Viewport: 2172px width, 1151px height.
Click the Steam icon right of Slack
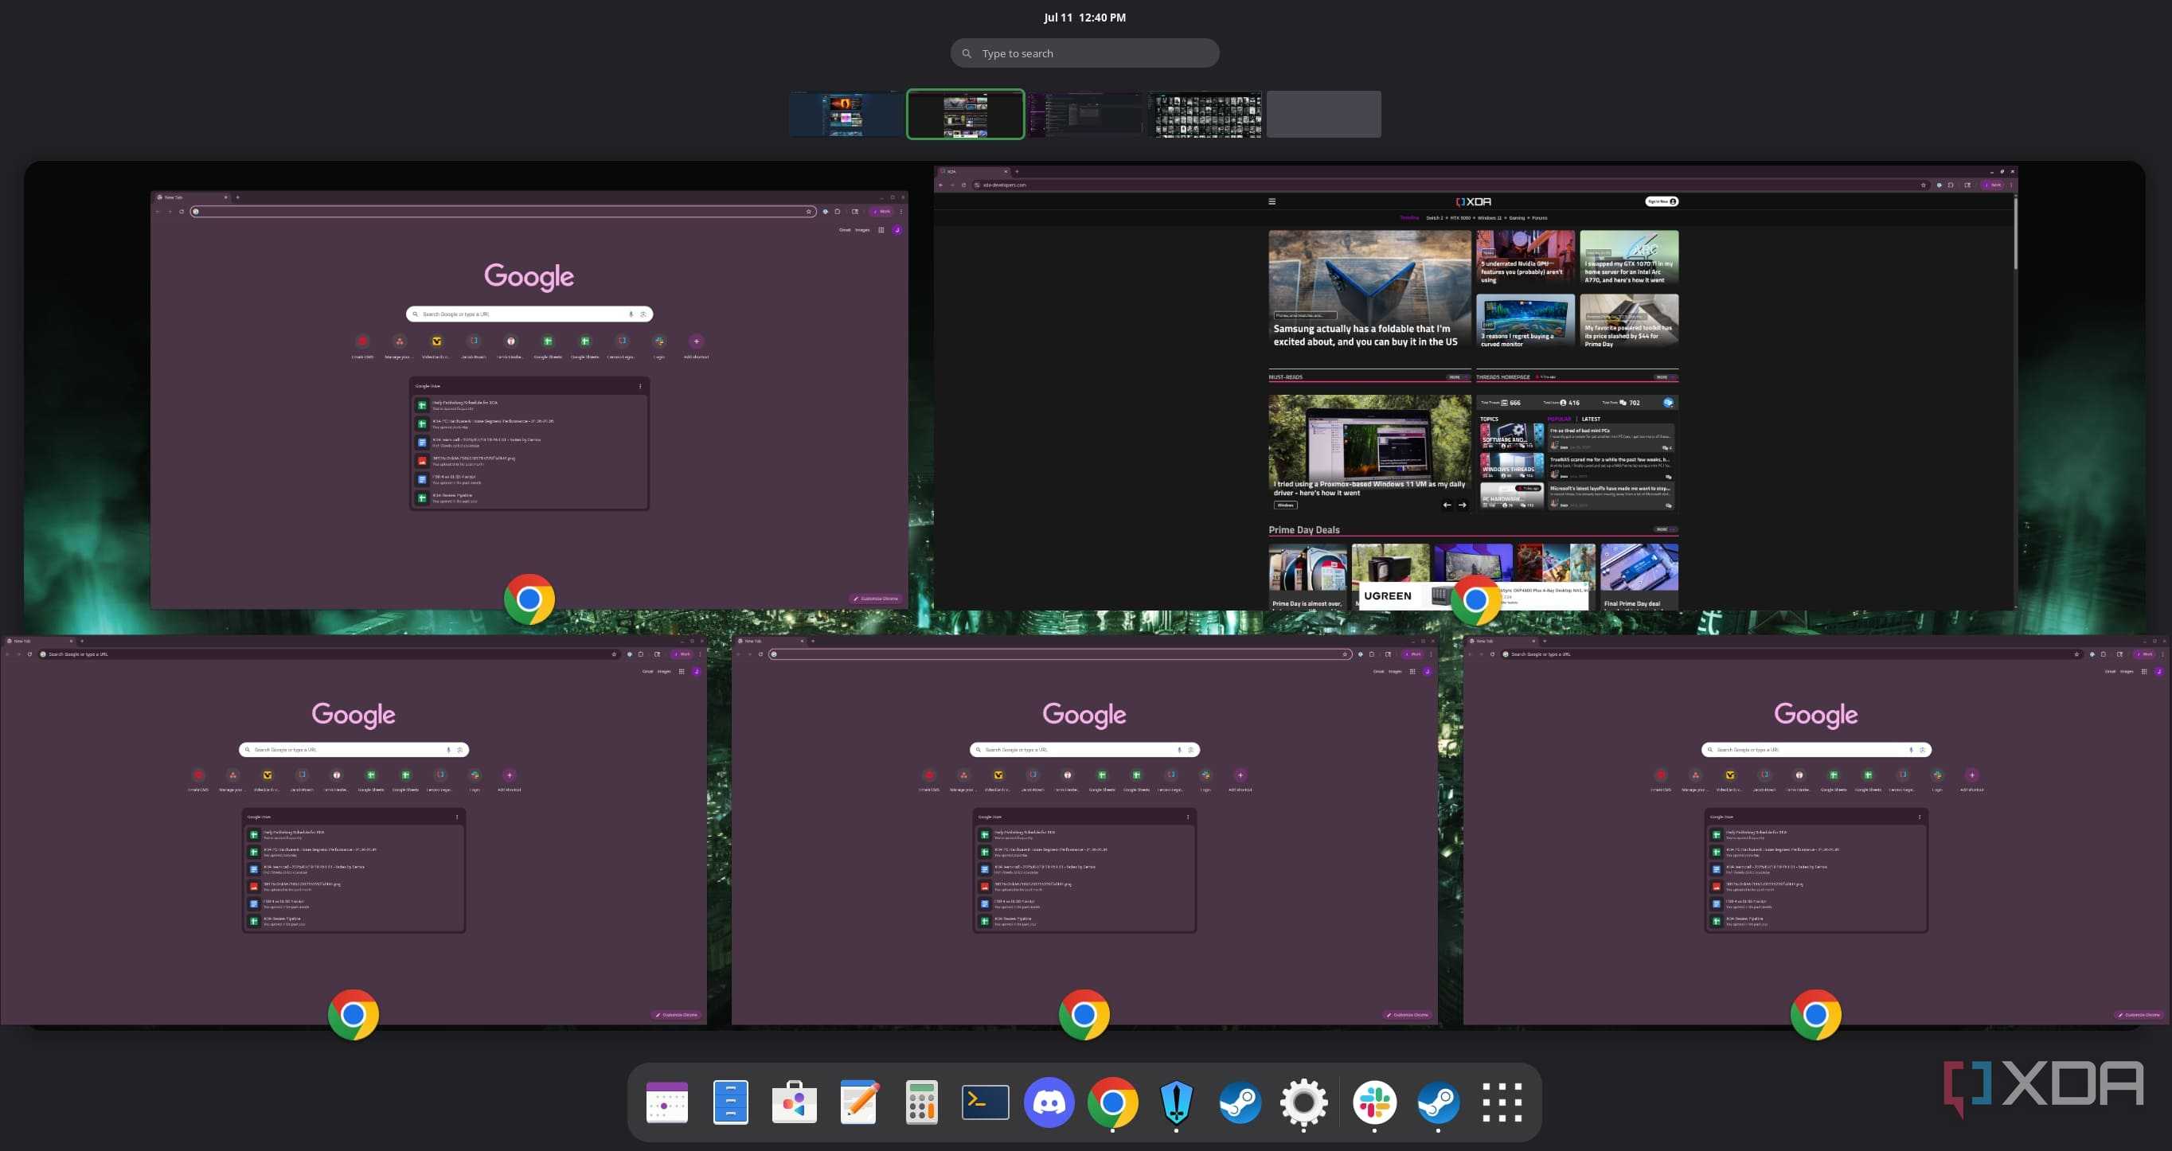pos(1439,1102)
